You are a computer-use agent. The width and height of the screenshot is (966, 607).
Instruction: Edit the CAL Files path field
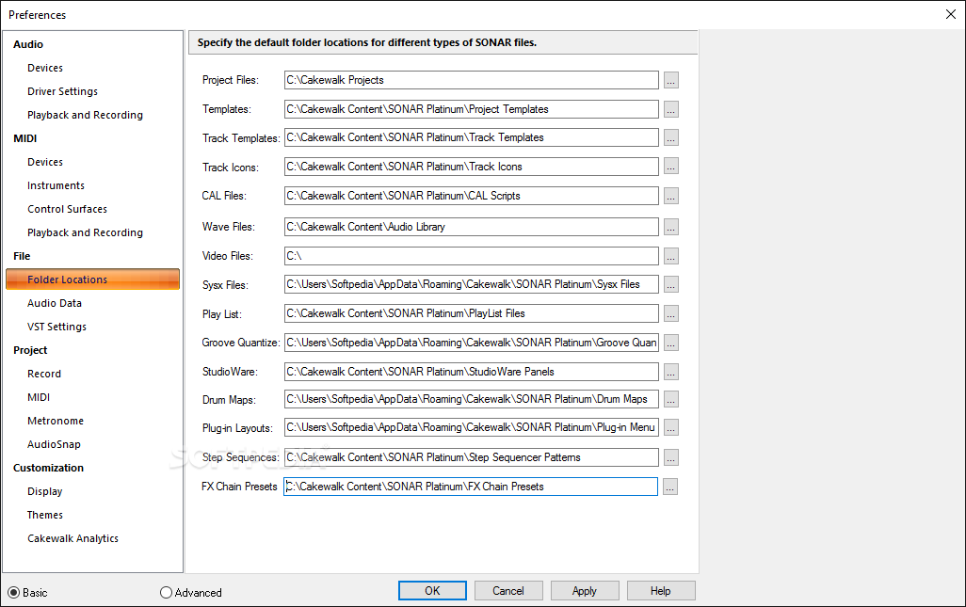coord(472,196)
